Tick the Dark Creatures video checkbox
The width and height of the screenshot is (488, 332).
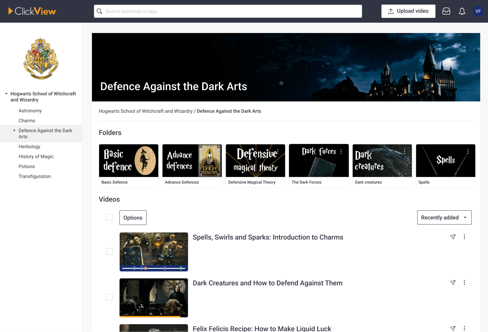click(x=109, y=297)
